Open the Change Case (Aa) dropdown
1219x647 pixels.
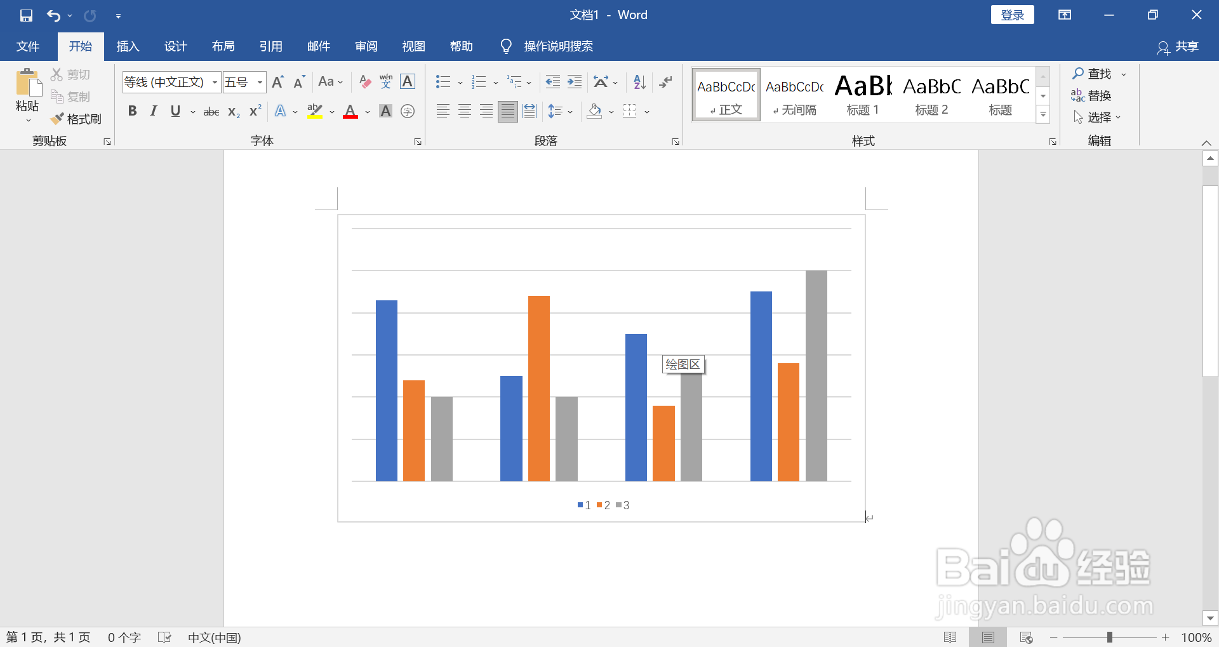coord(330,82)
